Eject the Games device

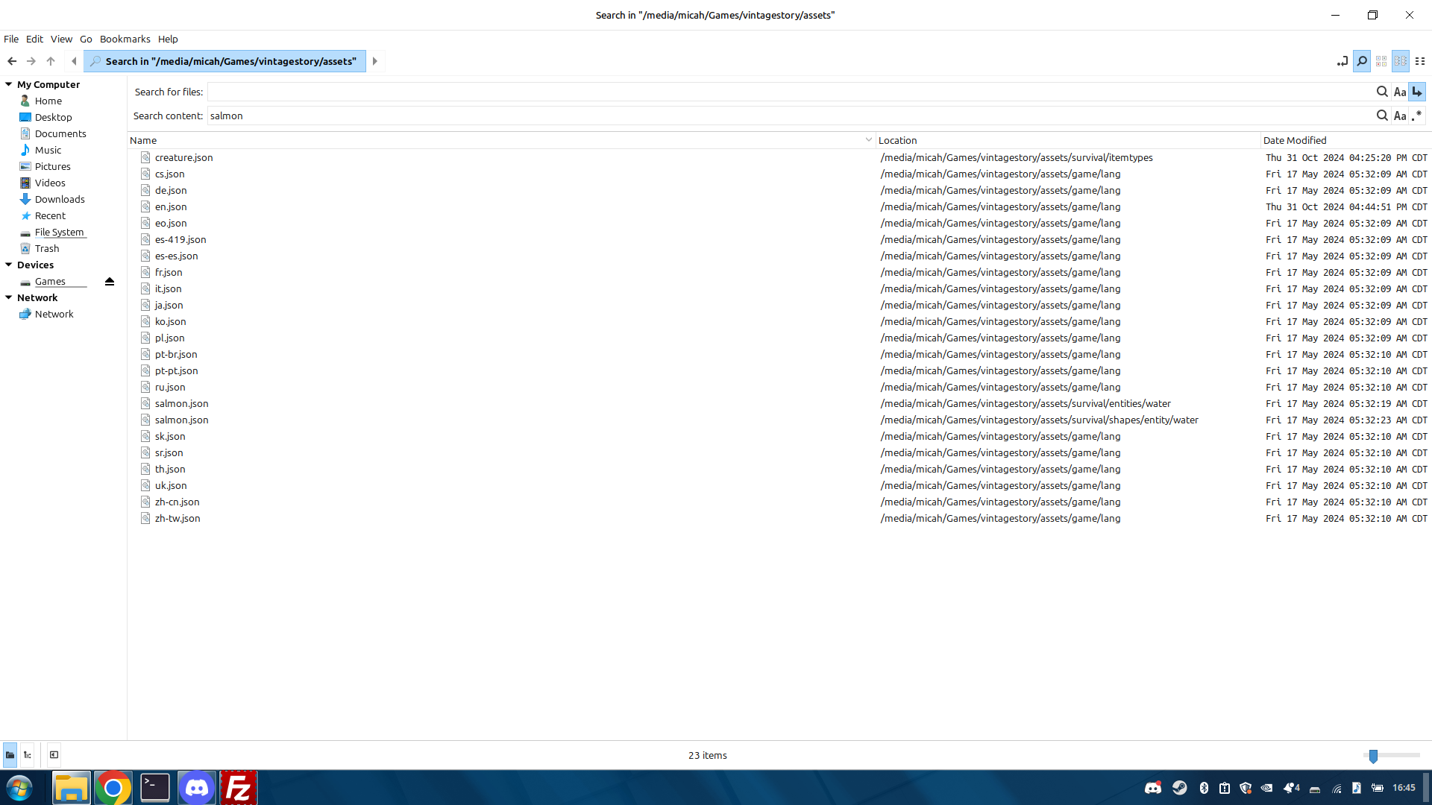click(110, 282)
